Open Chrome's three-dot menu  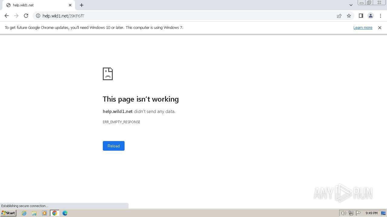click(x=380, y=16)
